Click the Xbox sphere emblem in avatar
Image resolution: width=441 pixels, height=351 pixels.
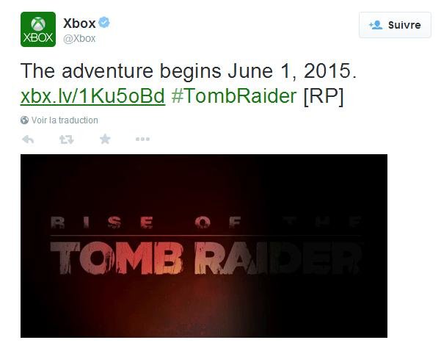tap(38, 23)
